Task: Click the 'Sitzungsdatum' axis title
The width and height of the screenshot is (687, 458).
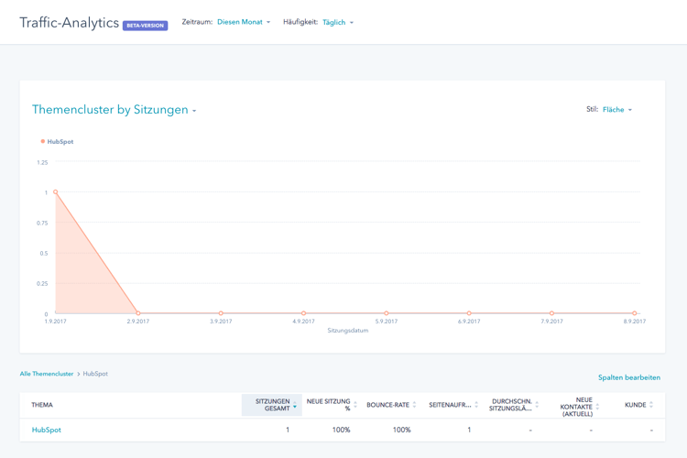Action: tap(348, 331)
